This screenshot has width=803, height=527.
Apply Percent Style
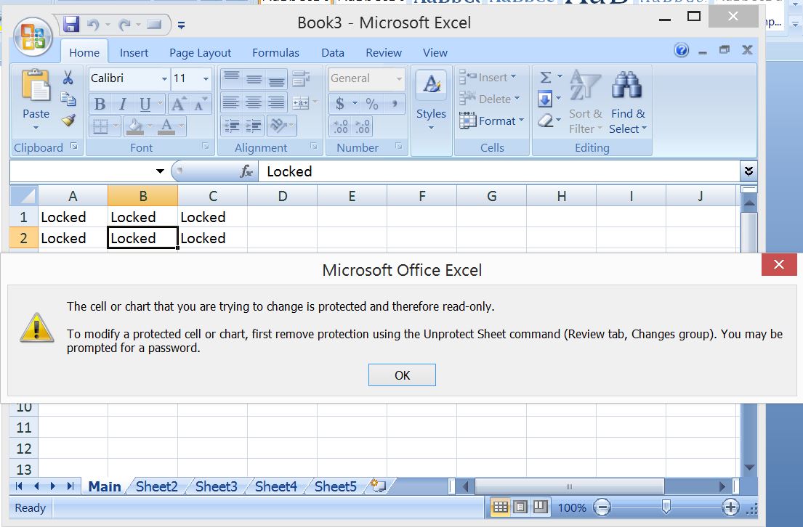point(372,104)
